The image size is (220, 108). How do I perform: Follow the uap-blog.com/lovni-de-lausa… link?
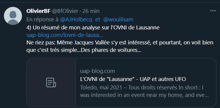click(x=65, y=35)
